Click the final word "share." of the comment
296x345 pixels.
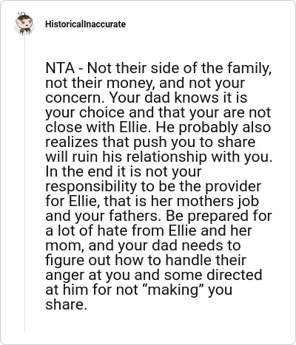67,304
